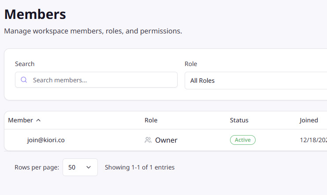Click the Rows per page label

37,167
